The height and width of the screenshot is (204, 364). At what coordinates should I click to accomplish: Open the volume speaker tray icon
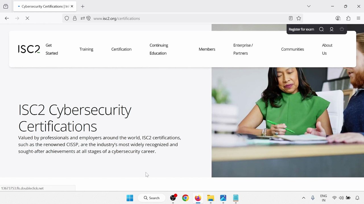341,198
